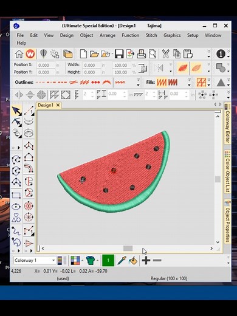
Task: Remove a color with the minus button
Action: (157, 260)
